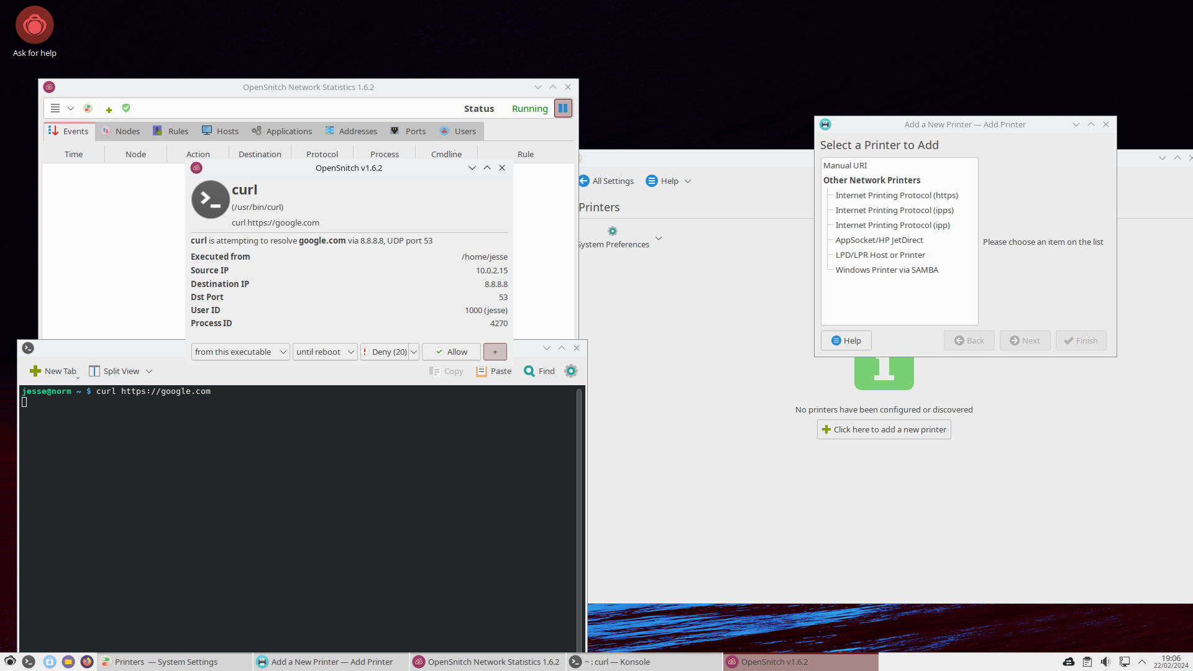Open the 'from this executable' combo box

(x=240, y=352)
